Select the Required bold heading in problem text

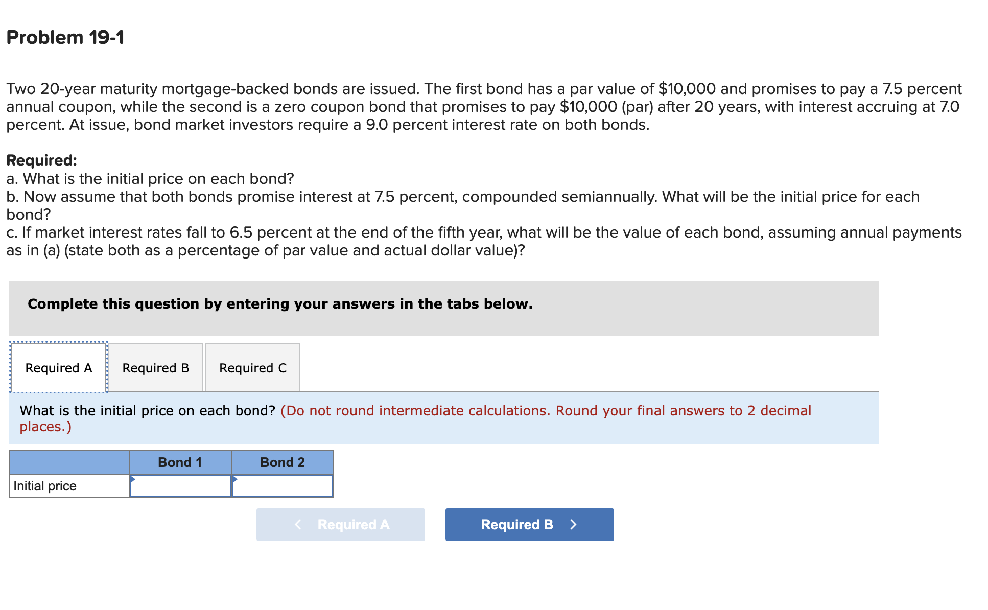[42, 160]
